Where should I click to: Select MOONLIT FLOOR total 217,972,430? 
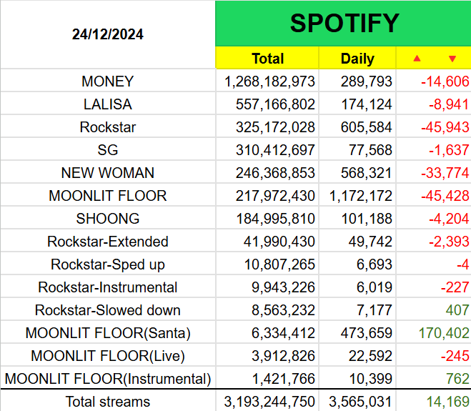tap(267, 195)
